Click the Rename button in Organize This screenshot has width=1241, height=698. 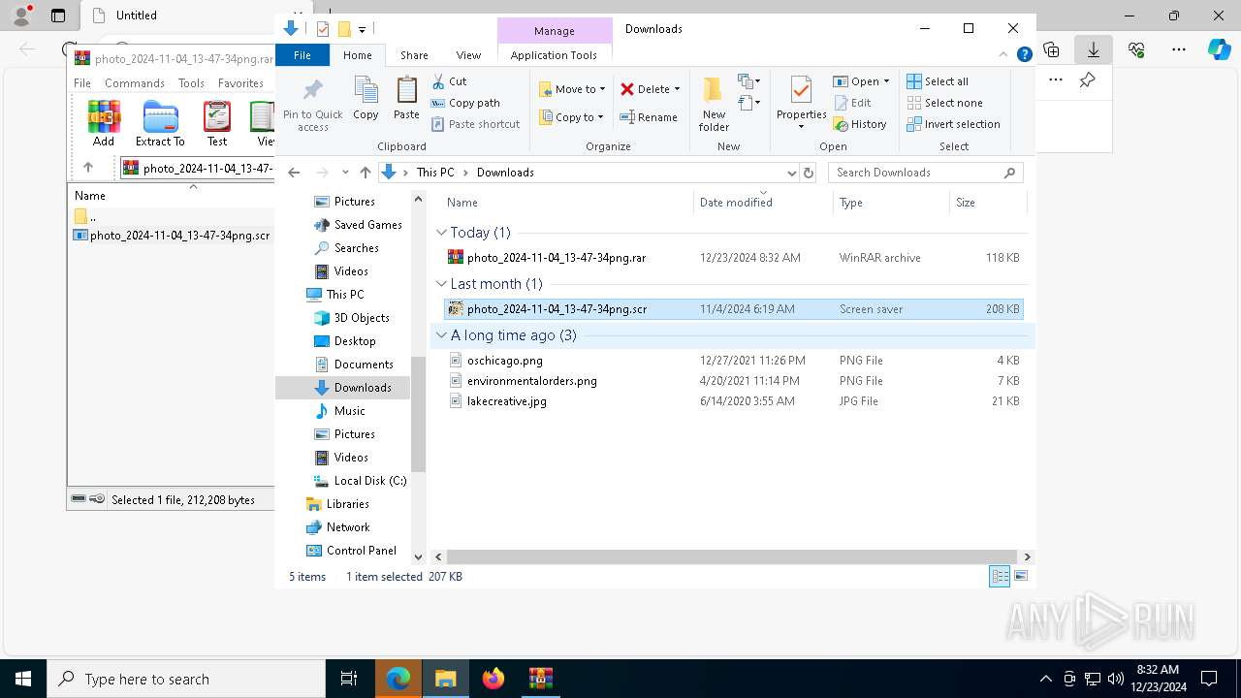pyautogui.click(x=649, y=117)
